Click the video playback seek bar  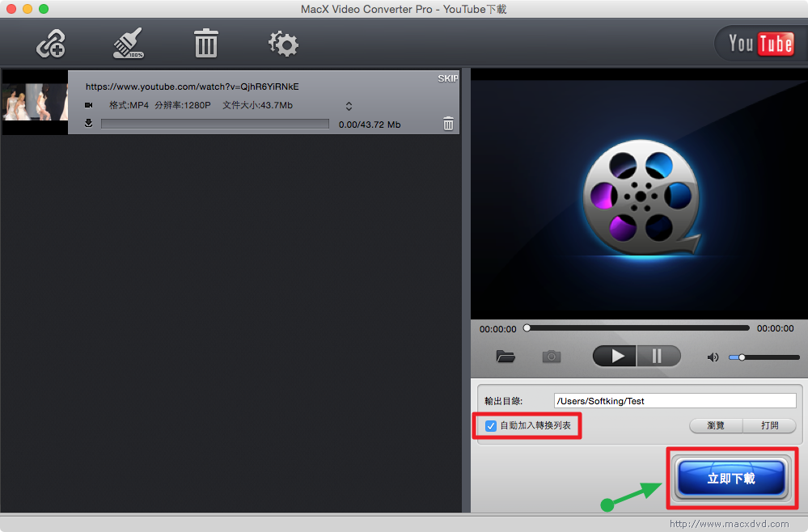(637, 328)
